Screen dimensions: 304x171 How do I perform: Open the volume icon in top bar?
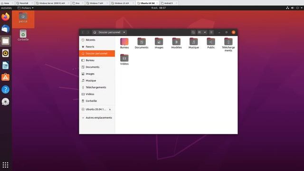tap(293, 8)
